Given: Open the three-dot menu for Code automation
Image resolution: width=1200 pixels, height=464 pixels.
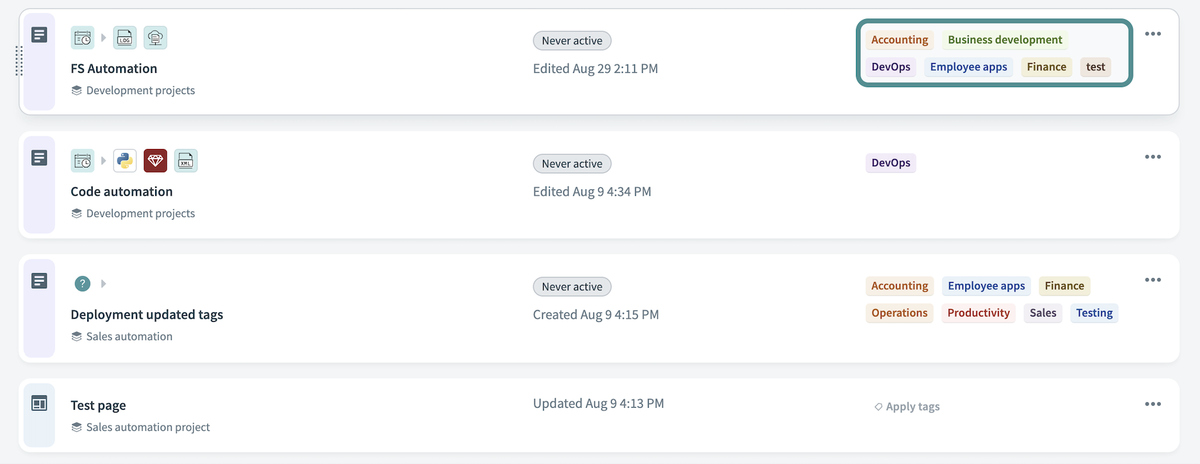Looking at the screenshot, I should click(1153, 157).
